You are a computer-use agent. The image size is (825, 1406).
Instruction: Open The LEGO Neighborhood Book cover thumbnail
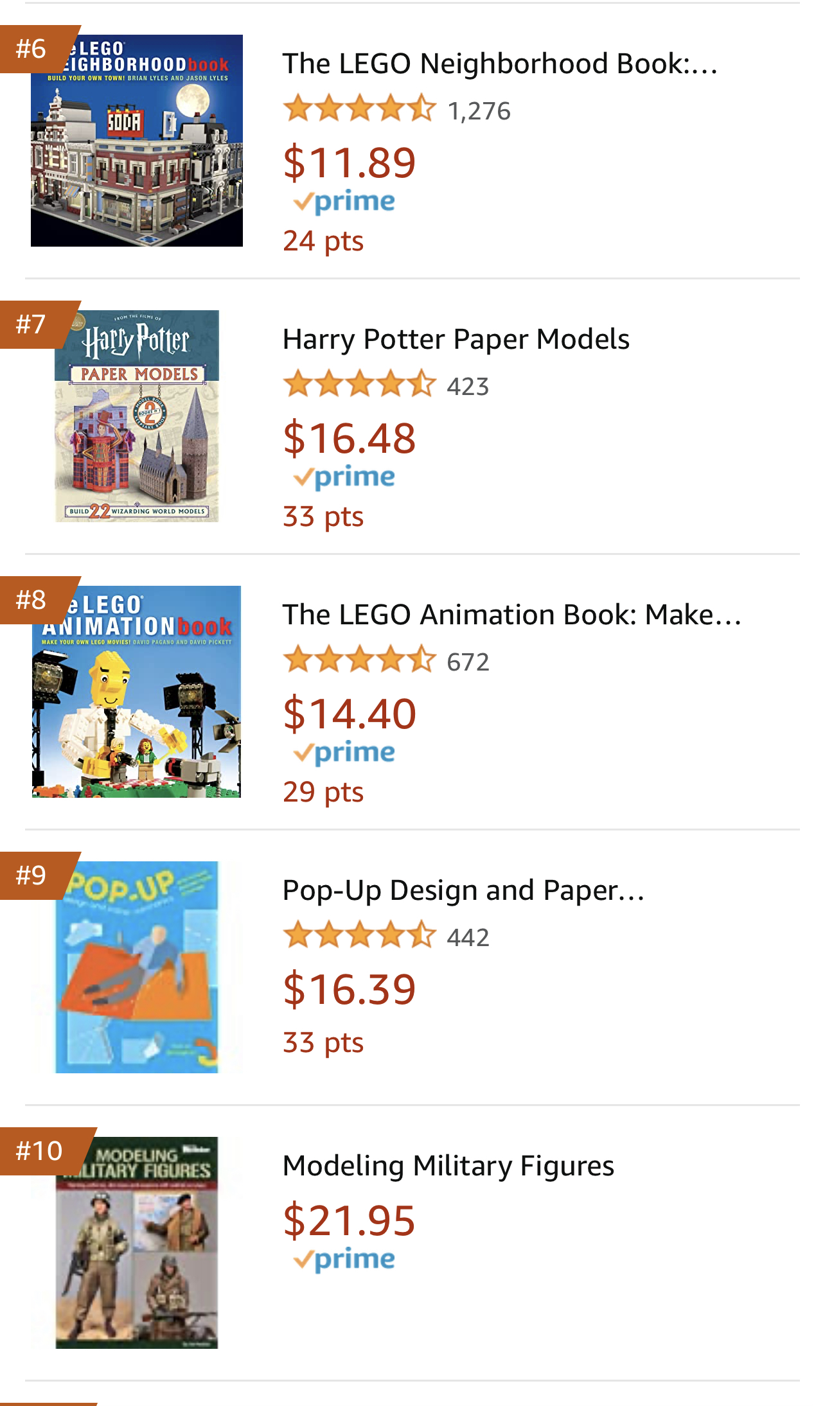[137, 141]
